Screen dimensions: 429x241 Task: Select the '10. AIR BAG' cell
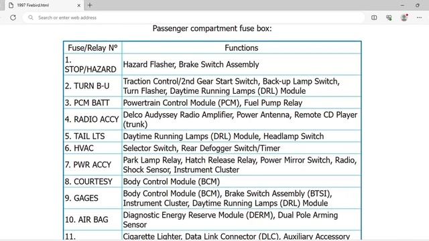(93, 220)
